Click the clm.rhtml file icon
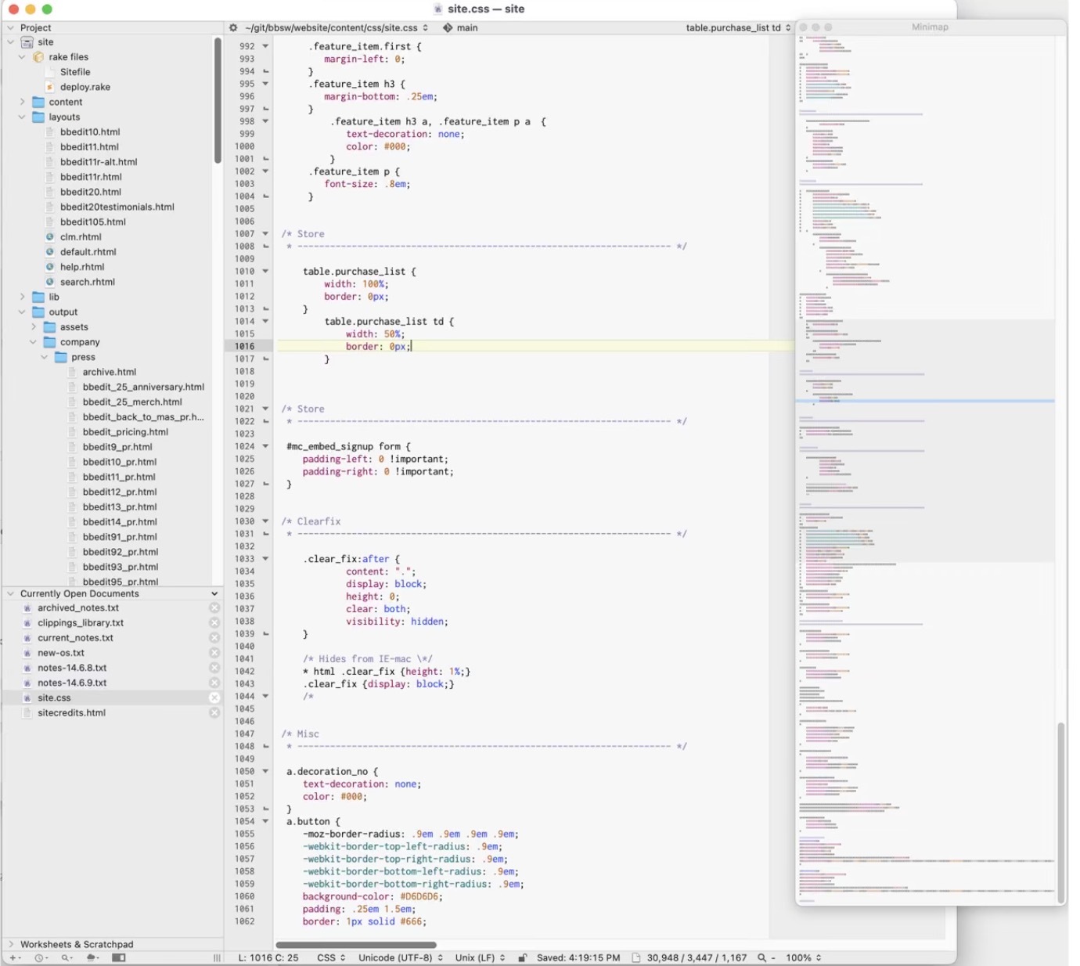The image size is (1080, 966). (50, 237)
